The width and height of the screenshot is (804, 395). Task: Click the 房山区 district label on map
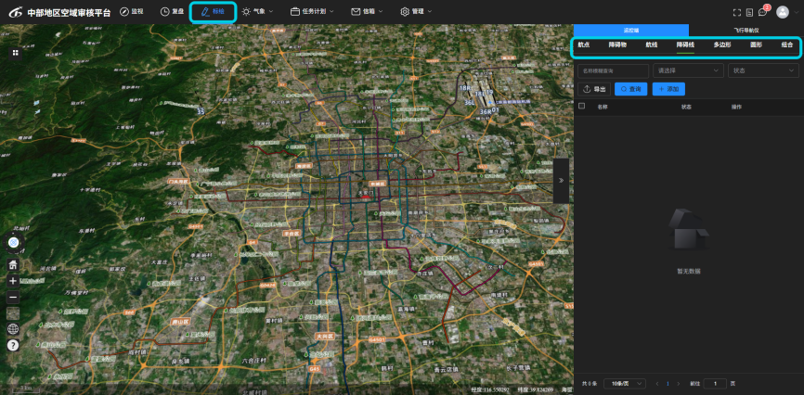[x=180, y=321]
